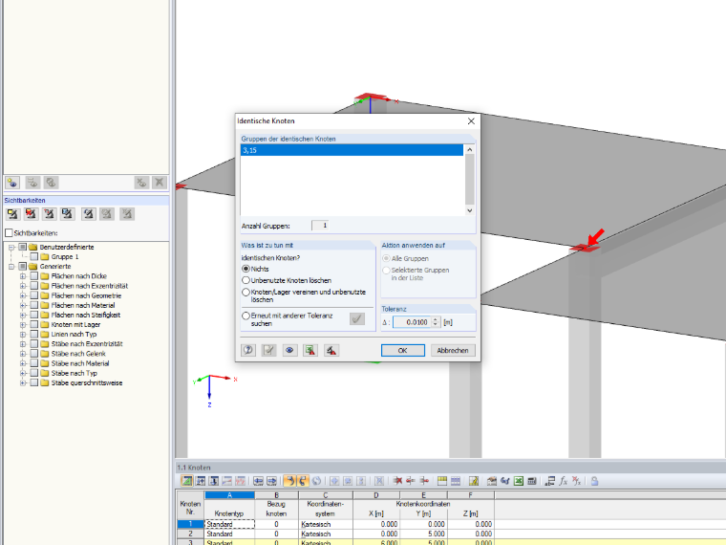Click the first Sichtbarkeiten microscope icon with yellow square

point(13,213)
